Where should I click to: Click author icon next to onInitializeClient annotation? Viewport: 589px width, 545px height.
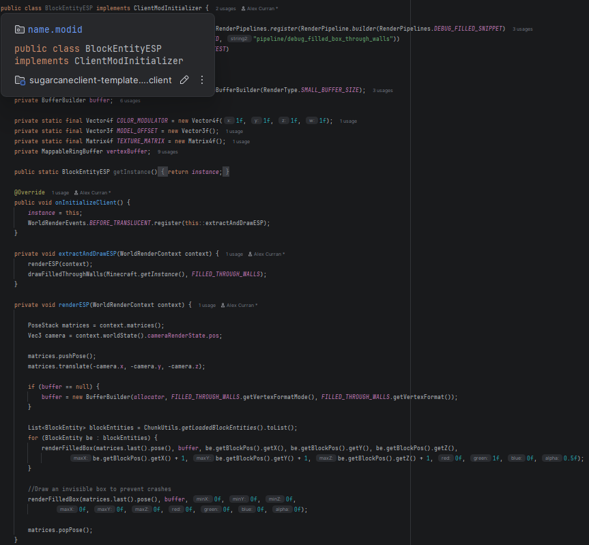tap(76, 193)
